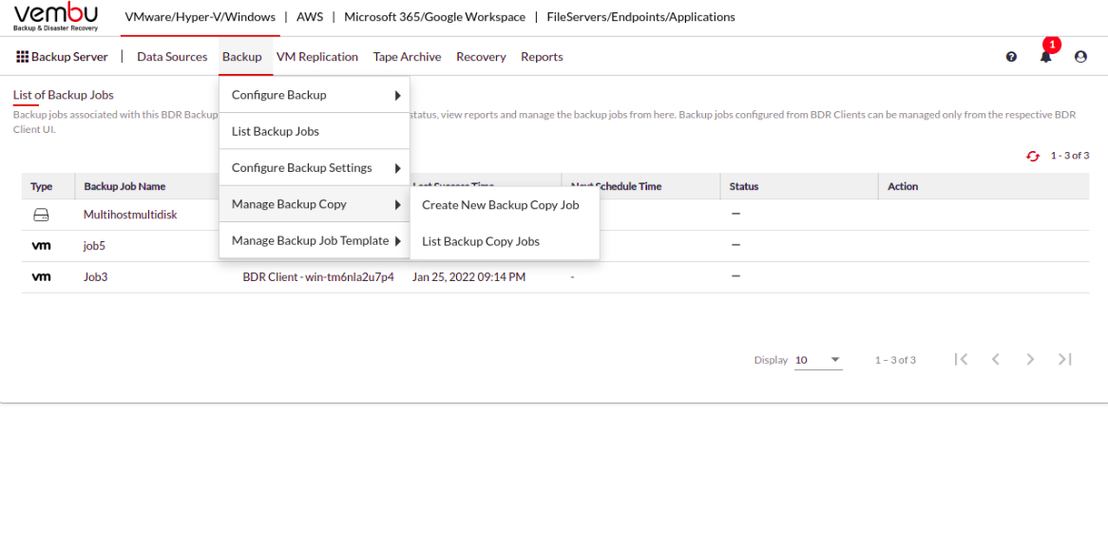
Task: Expand the Configure Backup submenu
Action: [398, 95]
